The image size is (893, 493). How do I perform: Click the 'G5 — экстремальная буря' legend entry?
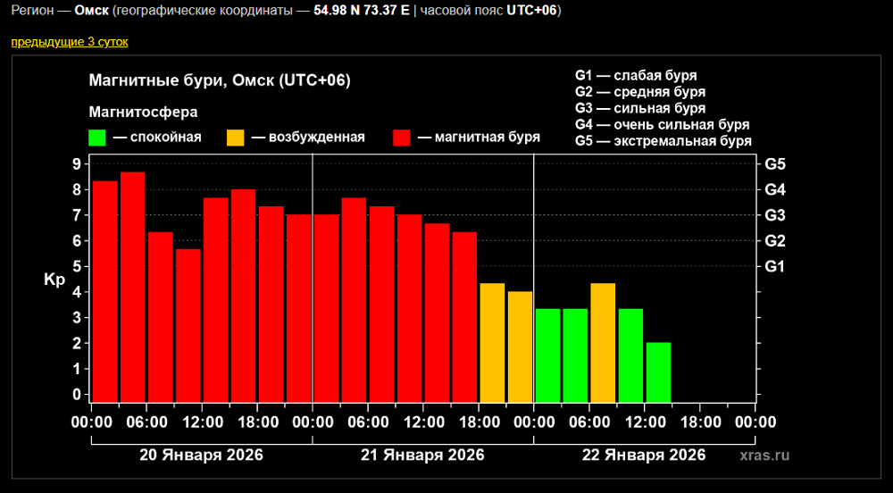coord(663,141)
